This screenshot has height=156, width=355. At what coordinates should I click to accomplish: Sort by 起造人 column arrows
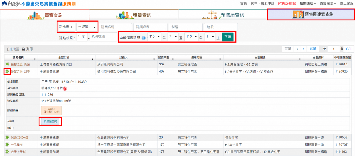155,59
